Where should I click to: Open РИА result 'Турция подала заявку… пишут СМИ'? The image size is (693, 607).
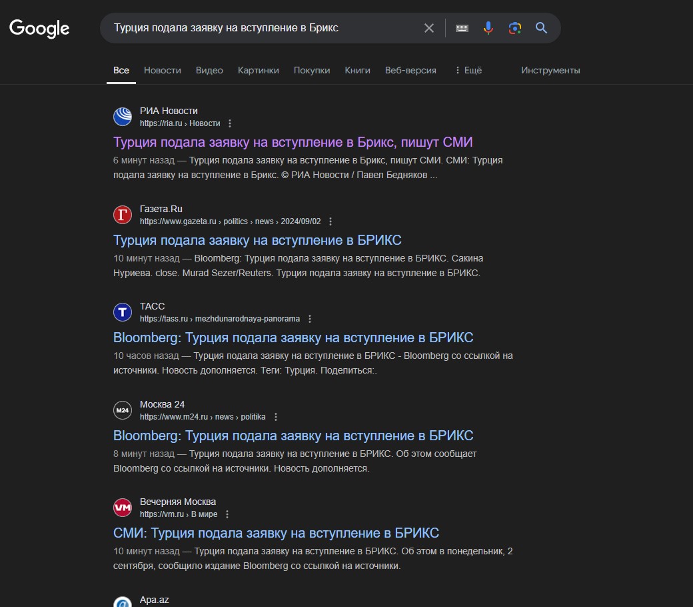click(293, 142)
